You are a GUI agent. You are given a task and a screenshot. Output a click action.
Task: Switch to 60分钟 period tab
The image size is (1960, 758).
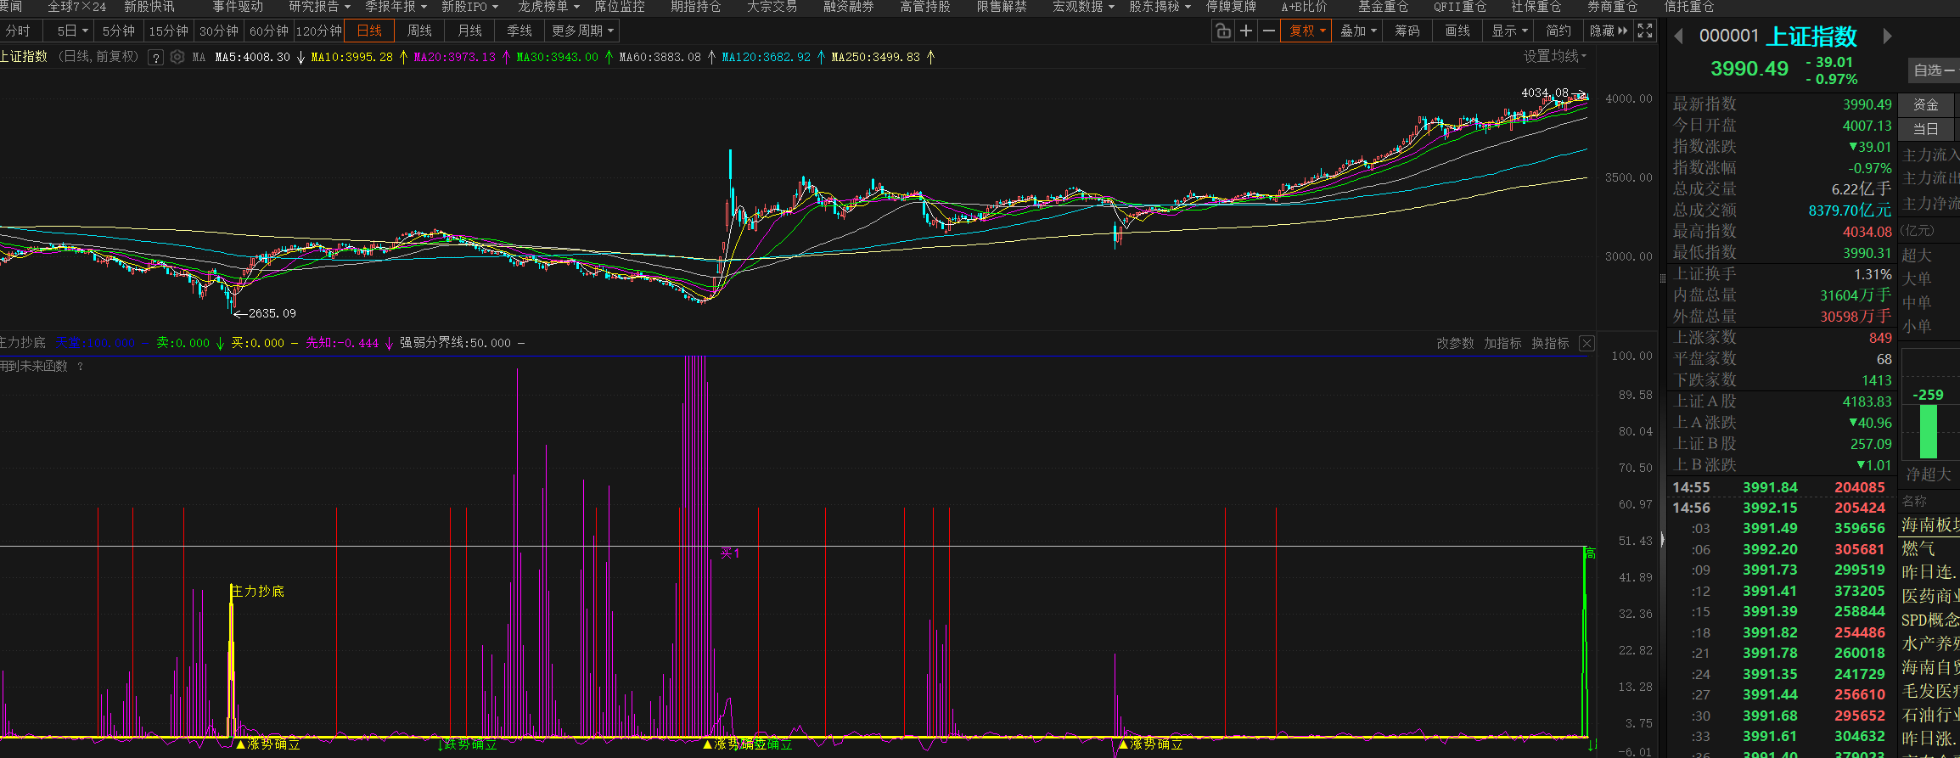269,31
